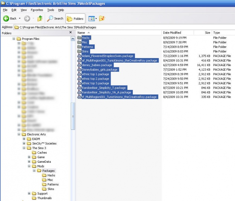Click folder tree scrollbar up arrow

tap(73, 39)
